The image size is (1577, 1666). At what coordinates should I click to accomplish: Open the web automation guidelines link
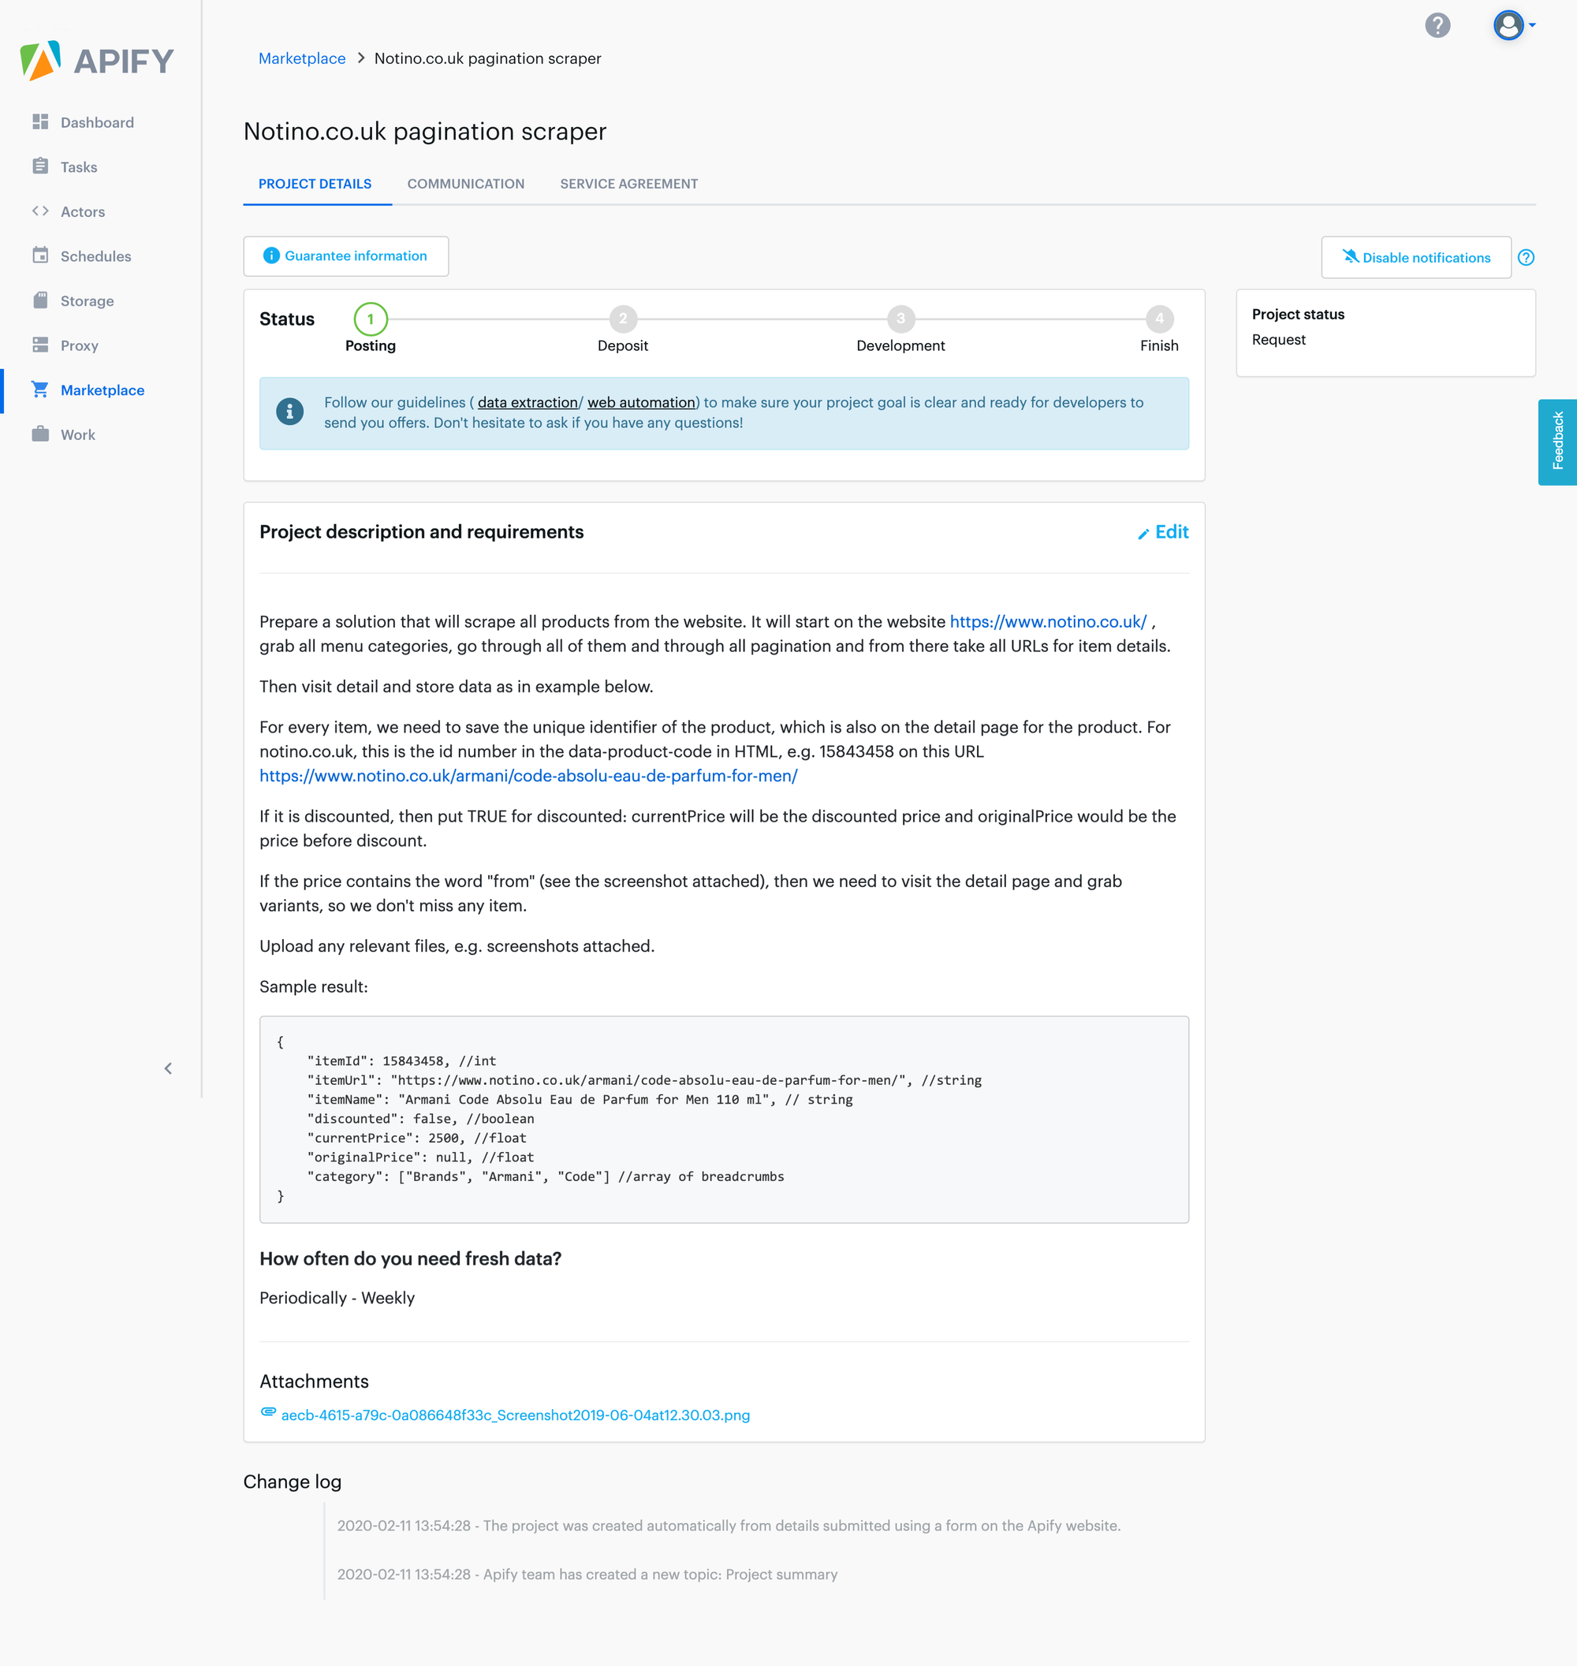(641, 403)
